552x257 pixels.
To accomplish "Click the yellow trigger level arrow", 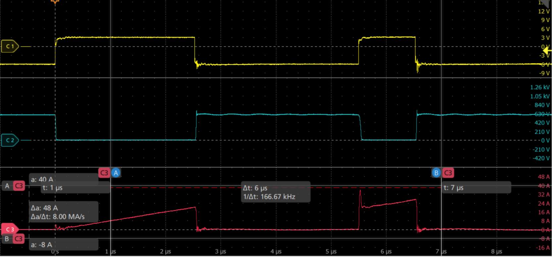I will 547,51.
